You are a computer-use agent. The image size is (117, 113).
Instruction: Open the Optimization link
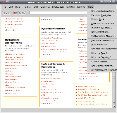[x=11, y=68]
